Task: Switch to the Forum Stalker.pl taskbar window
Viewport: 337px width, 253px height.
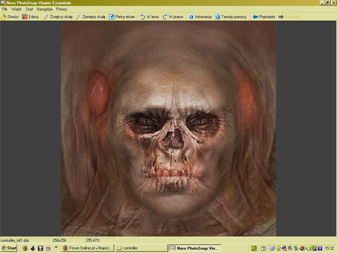Action: 88,248
